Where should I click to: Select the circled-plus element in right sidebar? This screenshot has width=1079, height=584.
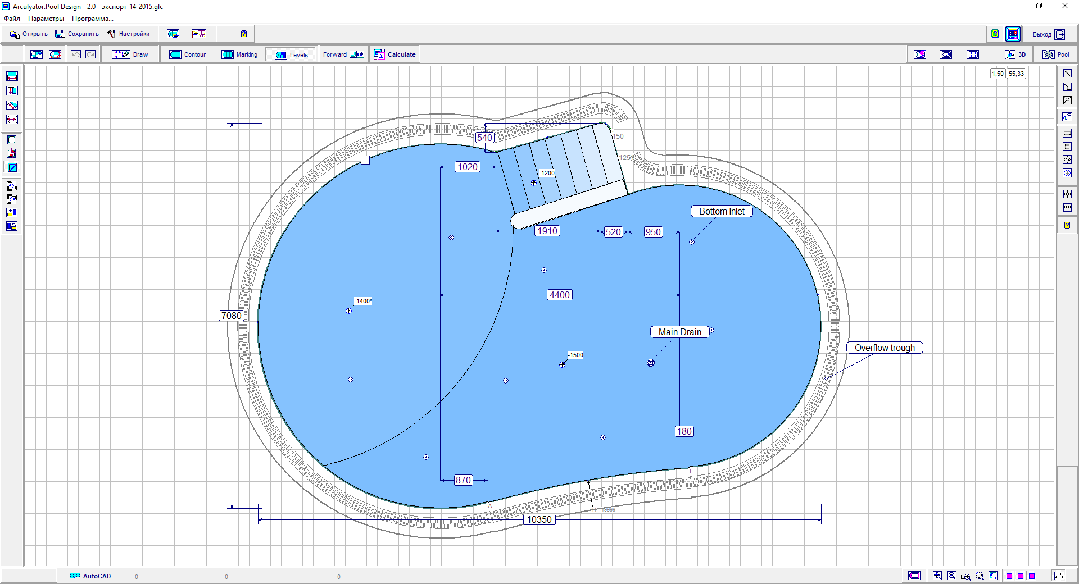[1067, 173]
